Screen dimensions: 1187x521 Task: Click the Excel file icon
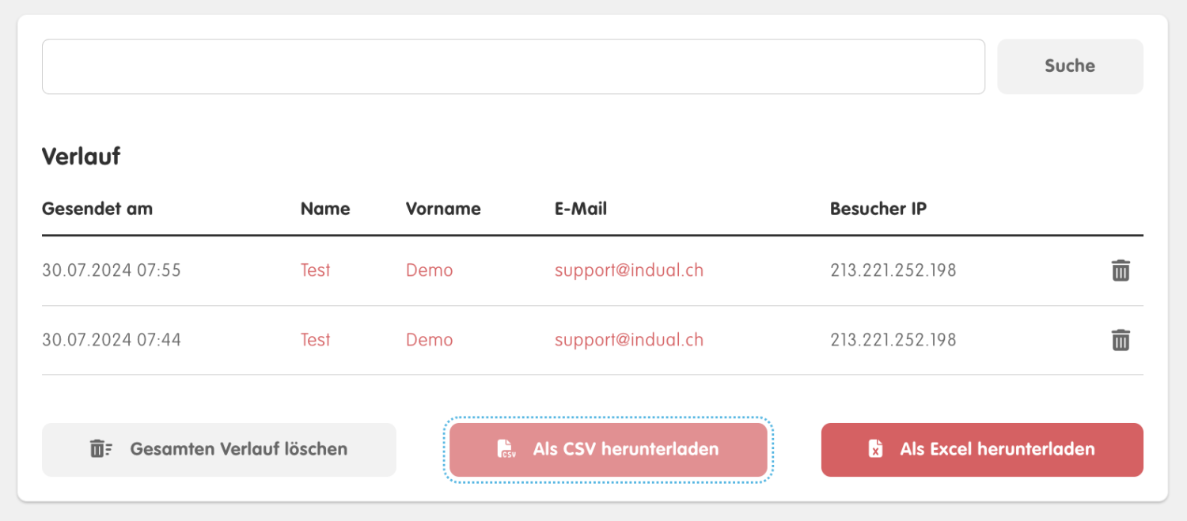pos(875,449)
